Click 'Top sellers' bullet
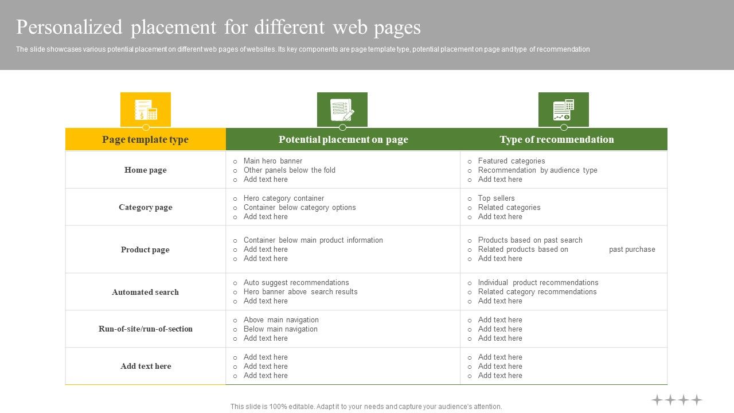The width and height of the screenshot is (734, 413). 497,198
